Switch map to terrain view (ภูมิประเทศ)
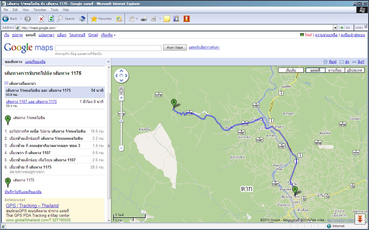Image resolution: width=369 pixels, height=230 pixels. (x=355, y=70)
